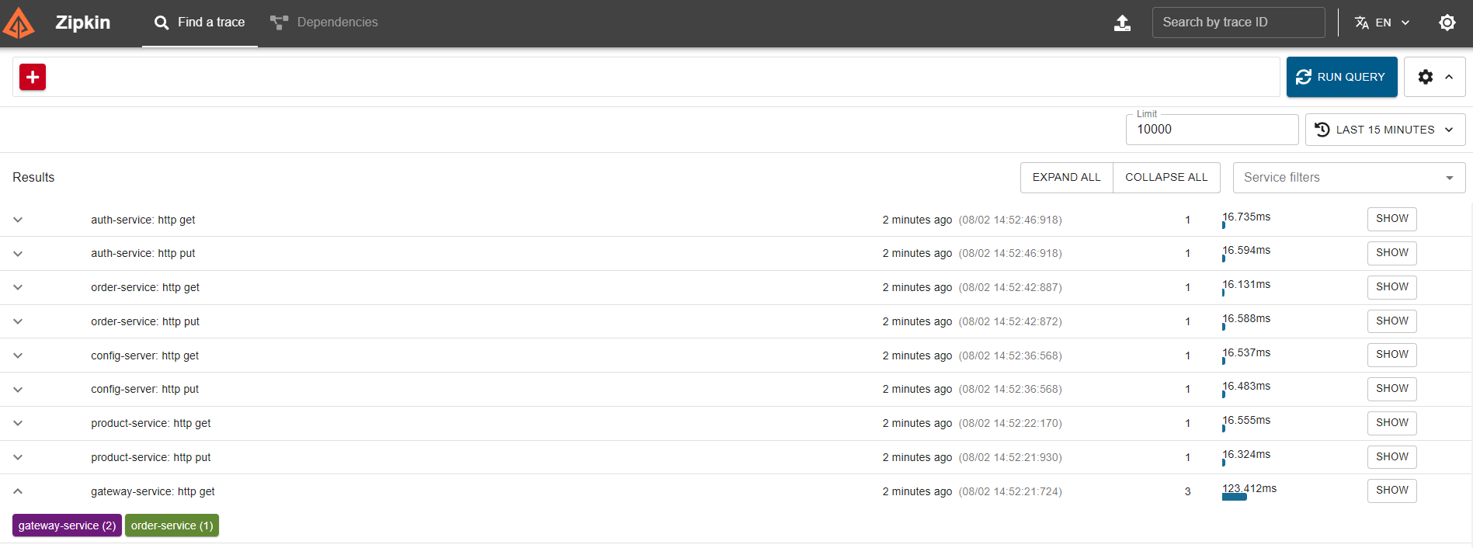
Task: Select the text 'product-service: http put'
Action: click(x=151, y=457)
